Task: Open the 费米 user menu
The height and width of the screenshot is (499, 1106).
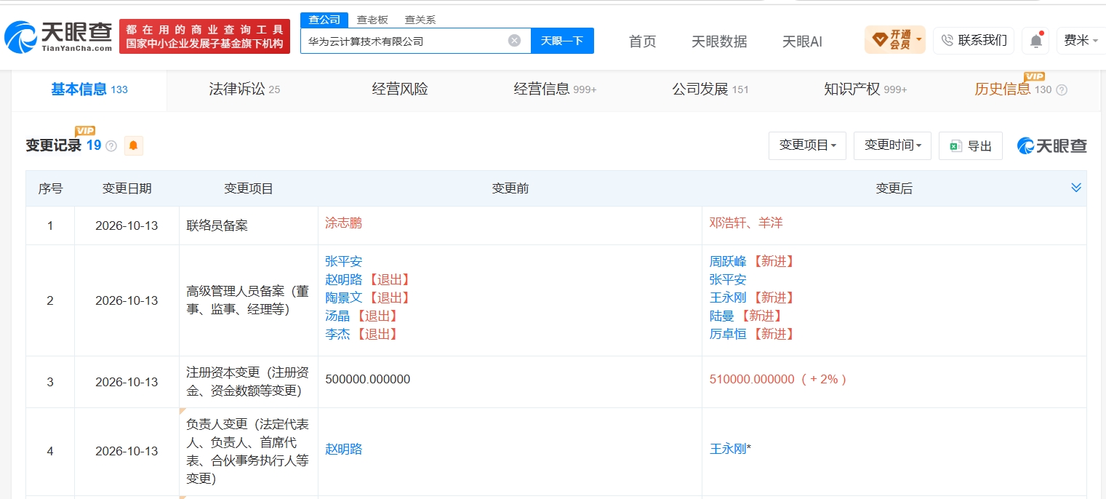Action: click(1081, 41)
